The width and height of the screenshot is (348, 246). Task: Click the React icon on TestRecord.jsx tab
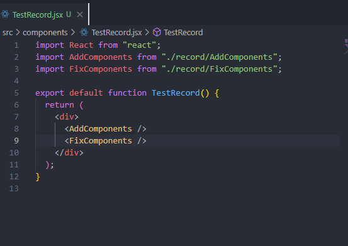pyautogui.click(x=5, y=14)
